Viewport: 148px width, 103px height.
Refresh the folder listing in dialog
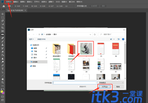click(x=95, y=34)
